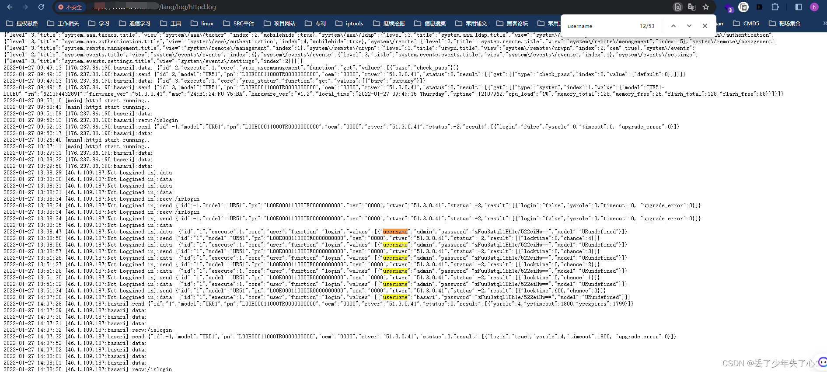Open the black square extension icon
Screen dimensions: 827x372
[x=759, y=7]
